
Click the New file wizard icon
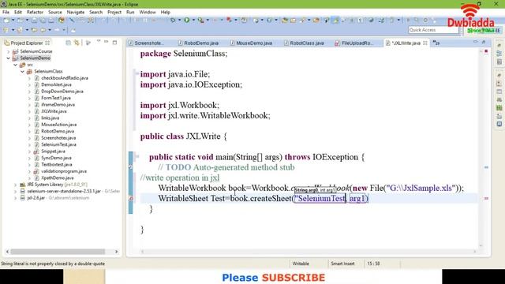6,21
